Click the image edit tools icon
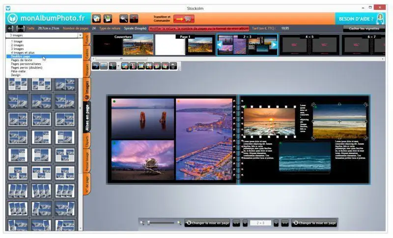Screen dimensions: 393x238 [149, 66]
